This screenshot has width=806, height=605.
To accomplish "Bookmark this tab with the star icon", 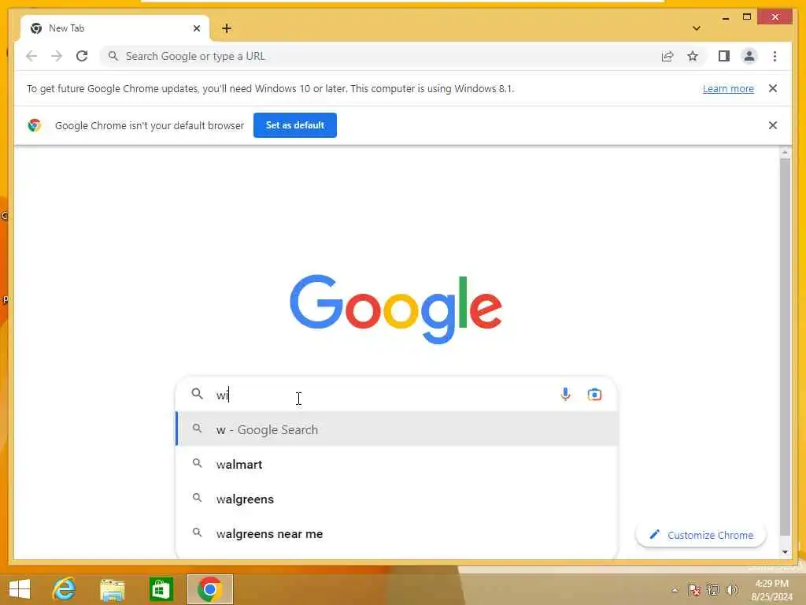I will click(693, 56).
